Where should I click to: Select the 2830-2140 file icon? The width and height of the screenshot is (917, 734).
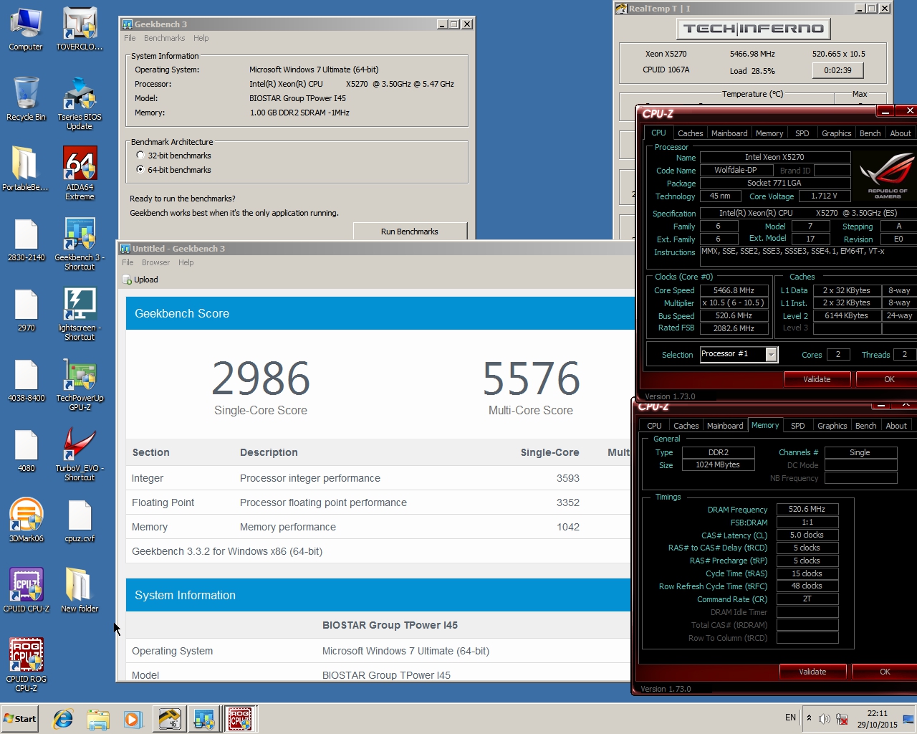(26, 240)
